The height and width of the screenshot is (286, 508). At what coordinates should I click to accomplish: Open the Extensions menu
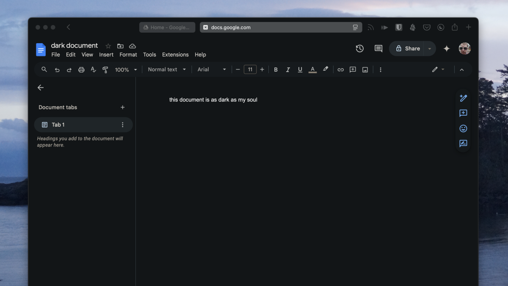(x=175, y=55)
